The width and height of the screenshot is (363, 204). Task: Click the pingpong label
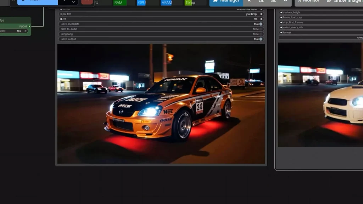(67, 34)
